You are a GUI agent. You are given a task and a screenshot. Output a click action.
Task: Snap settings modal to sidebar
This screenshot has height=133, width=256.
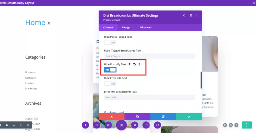(191, 16)
